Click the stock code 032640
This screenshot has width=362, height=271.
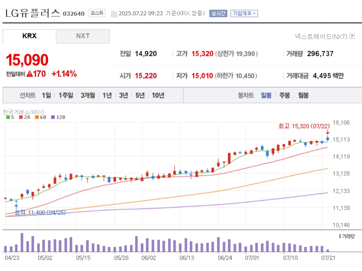pos(74,14)
